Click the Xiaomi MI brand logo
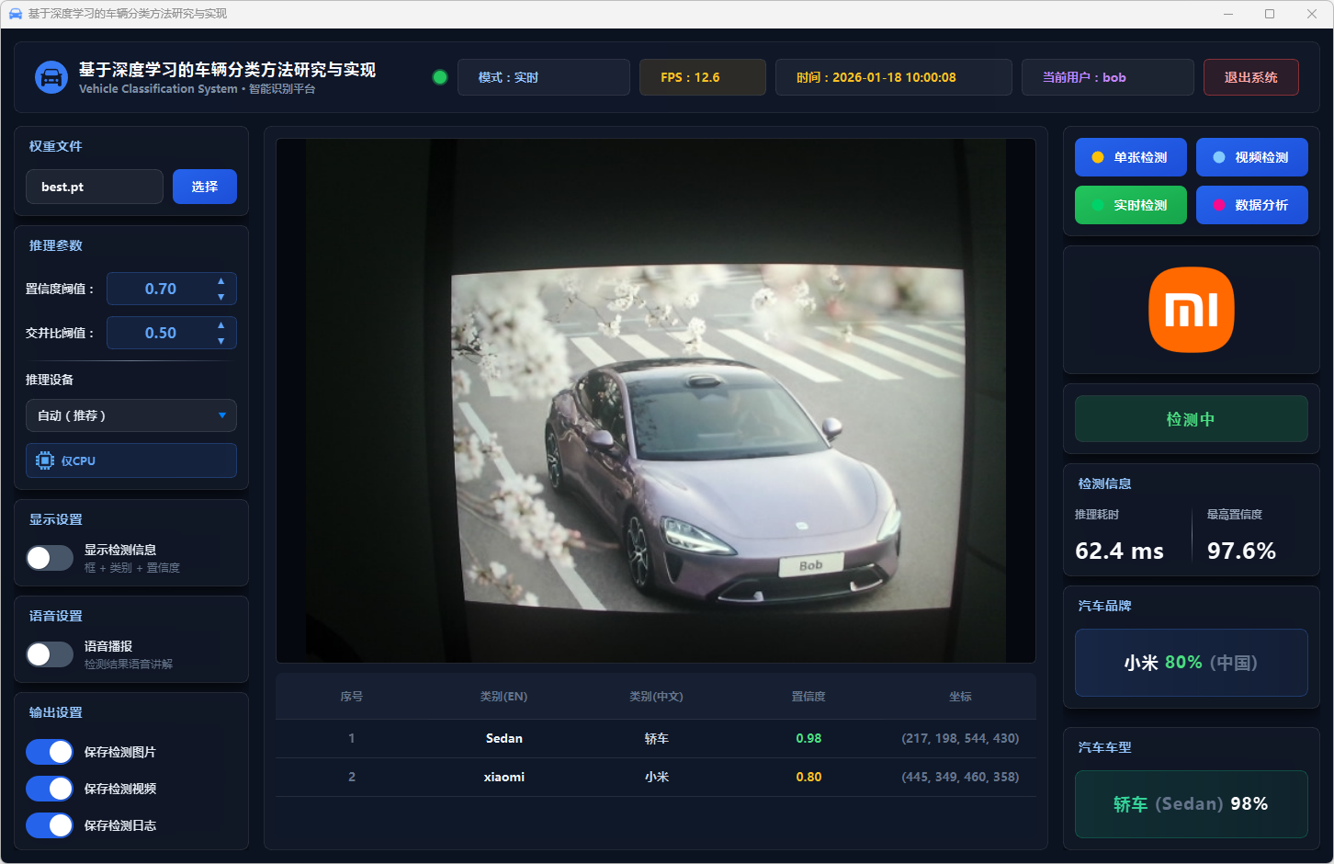Image resolution: width=1334 pixels, height=864 pixels. coord(1192,310)
